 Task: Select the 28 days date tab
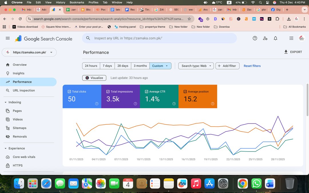tap(123, 66)
